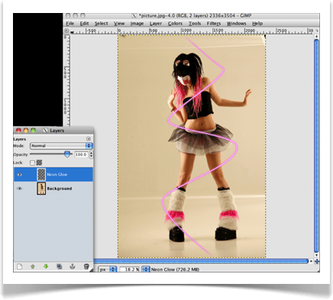Click the opacity value field showing 100.0
The height and width of the screenshot is (300, 333).
pyautogui.click(x=81, y=155)
